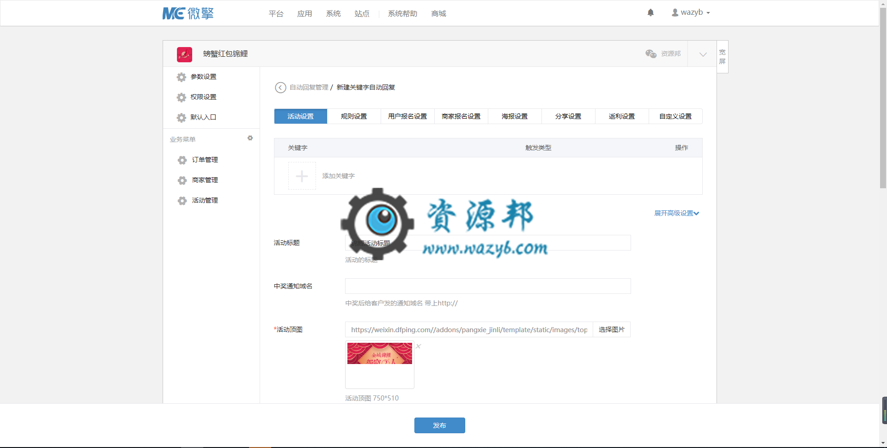This screenshot has height=448, width=887.
Task: Open the 站点 menu
Action: 362,14
